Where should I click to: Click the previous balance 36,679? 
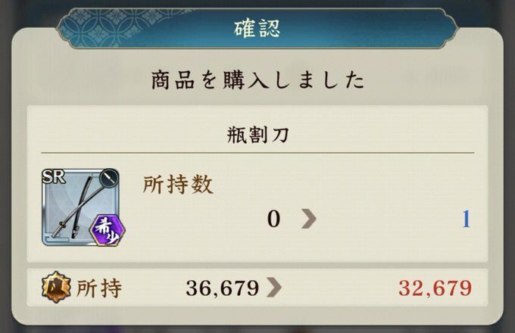point(223,288)
